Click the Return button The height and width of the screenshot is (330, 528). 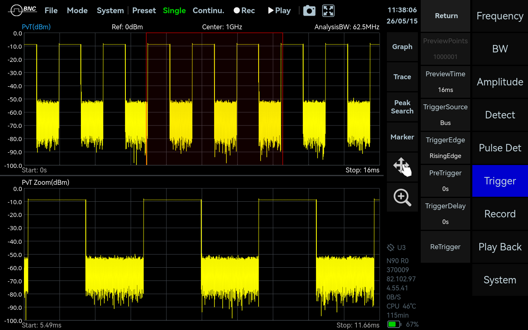point(445,16)
